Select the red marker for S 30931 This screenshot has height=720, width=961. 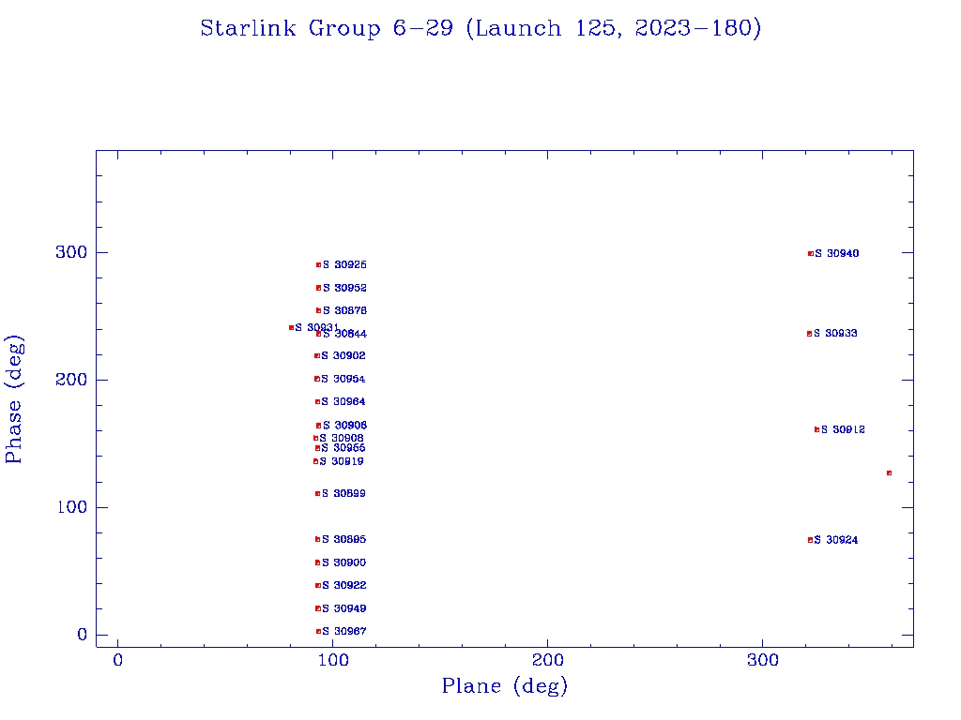click(x=291, y=327)
